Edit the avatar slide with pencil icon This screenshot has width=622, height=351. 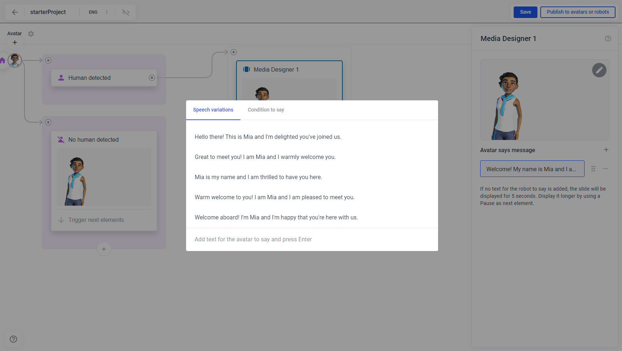(x=599, y=70)
